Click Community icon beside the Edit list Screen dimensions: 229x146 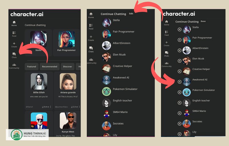pos(91,60)
